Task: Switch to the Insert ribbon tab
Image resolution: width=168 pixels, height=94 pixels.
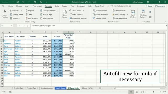Action: coord(27,6)
